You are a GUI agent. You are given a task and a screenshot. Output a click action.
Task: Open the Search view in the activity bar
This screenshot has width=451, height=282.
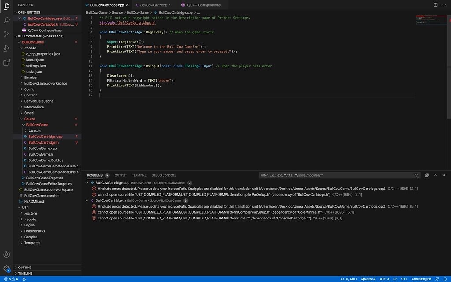point(6,20)
